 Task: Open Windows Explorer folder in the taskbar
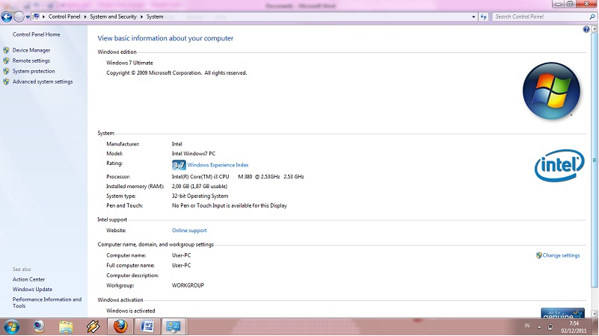point(66,327)
